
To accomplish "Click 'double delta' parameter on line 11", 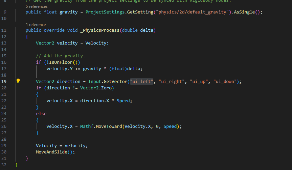I will [x=138, y=30].
